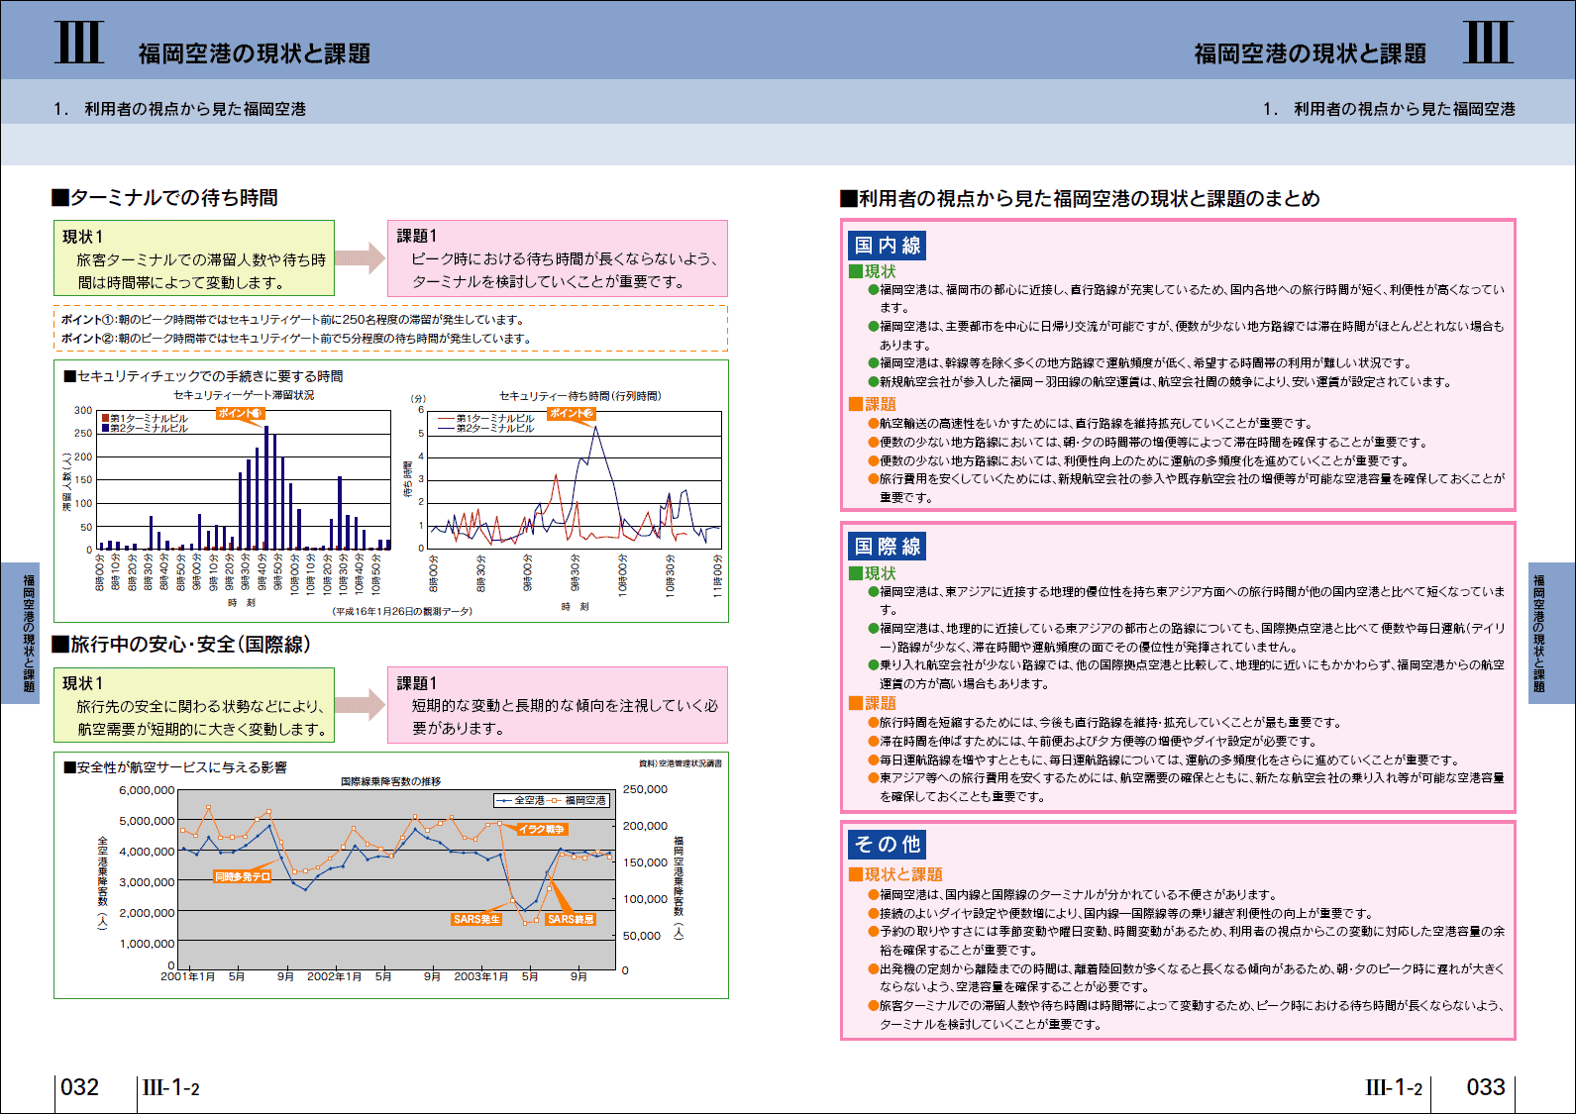This screenshot has width=1576, height=1114.
Task: Click the chart heading セキュリティチェックでの手続きに要する時間
Action: coord(203,376)
